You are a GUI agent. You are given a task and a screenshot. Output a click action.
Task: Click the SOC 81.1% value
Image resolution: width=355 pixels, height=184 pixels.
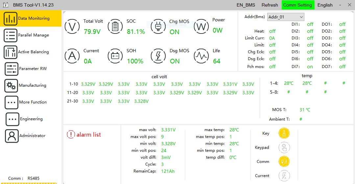coord(136,32)
